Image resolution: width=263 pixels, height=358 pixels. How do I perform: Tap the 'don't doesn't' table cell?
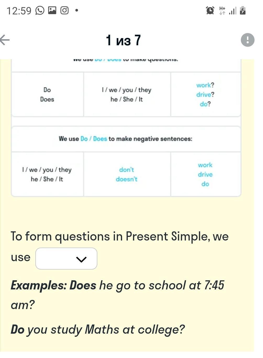pos(127,174)
